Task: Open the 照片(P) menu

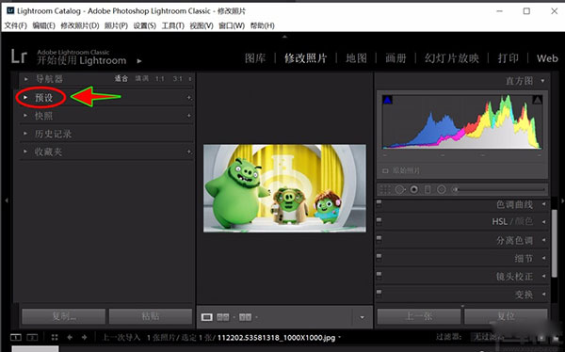Action: click(116, 25)
